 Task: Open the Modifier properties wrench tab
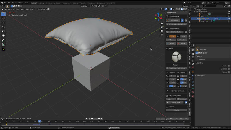click(x=193, y=75)
